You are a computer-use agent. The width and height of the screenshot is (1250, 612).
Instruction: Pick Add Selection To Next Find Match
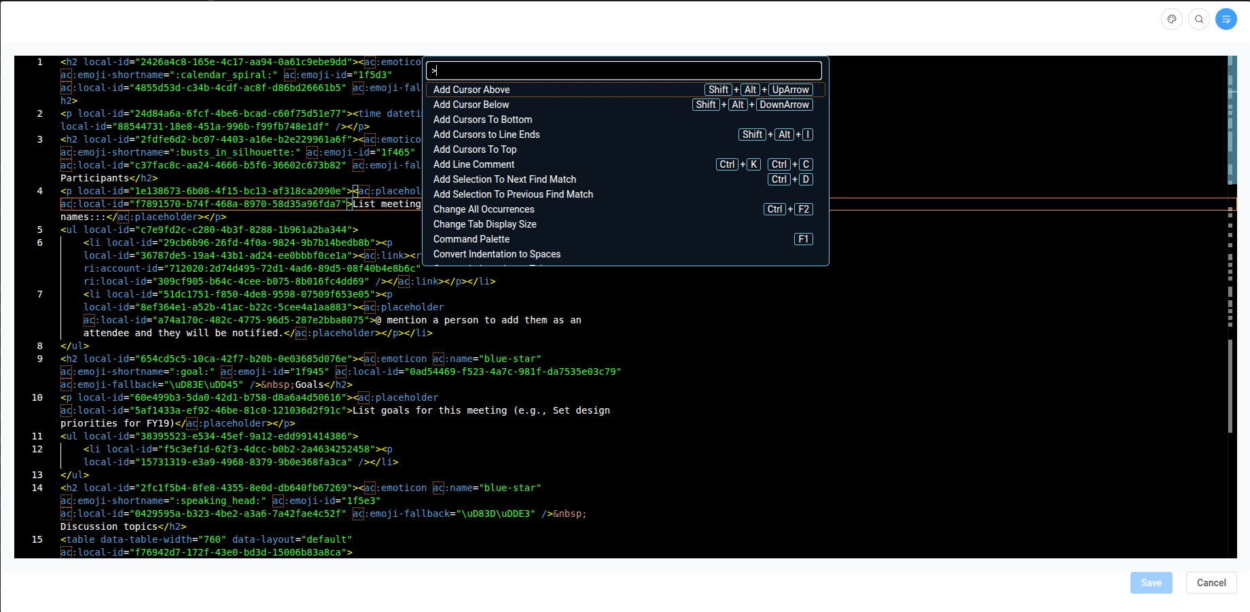point(504,179)
